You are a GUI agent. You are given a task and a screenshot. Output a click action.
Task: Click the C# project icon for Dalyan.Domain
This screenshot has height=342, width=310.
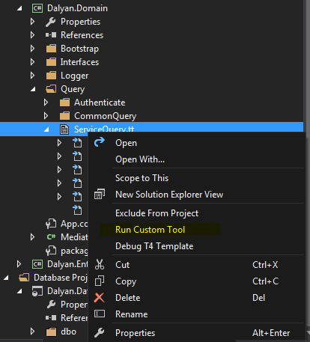(37, 8)
